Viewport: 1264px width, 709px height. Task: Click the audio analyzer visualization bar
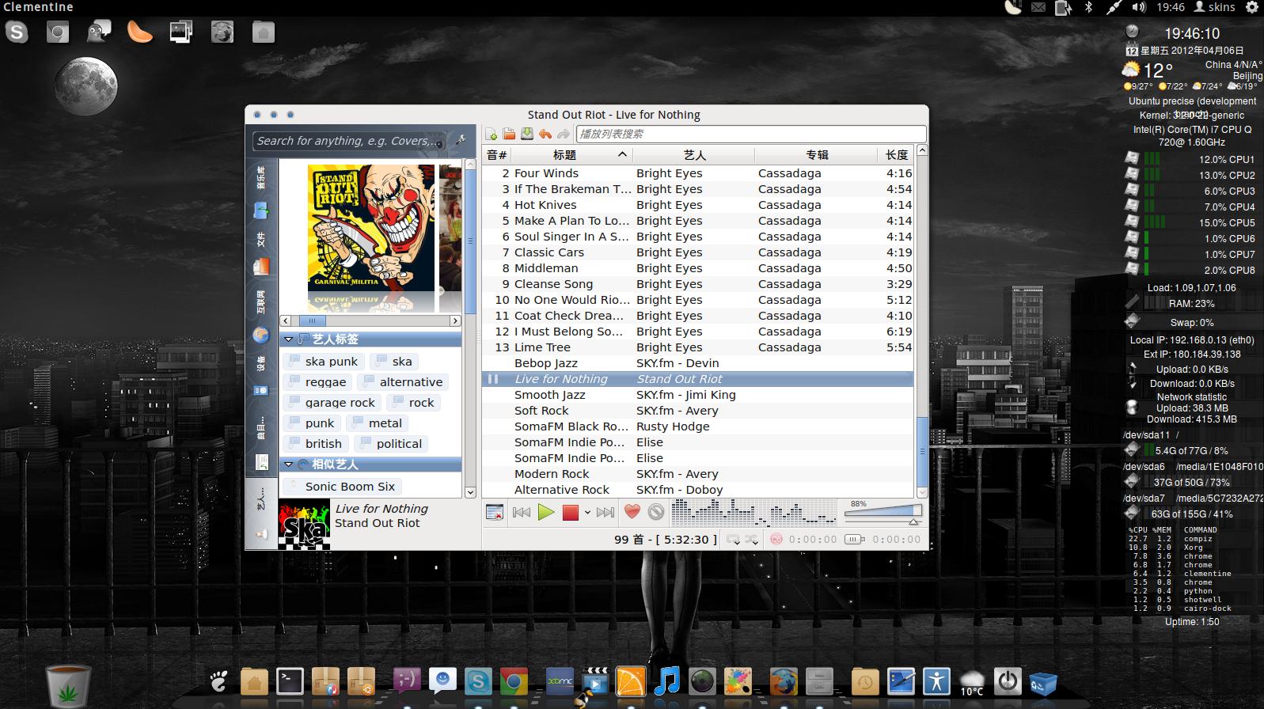pyautogui.click(x=753, y=513)
